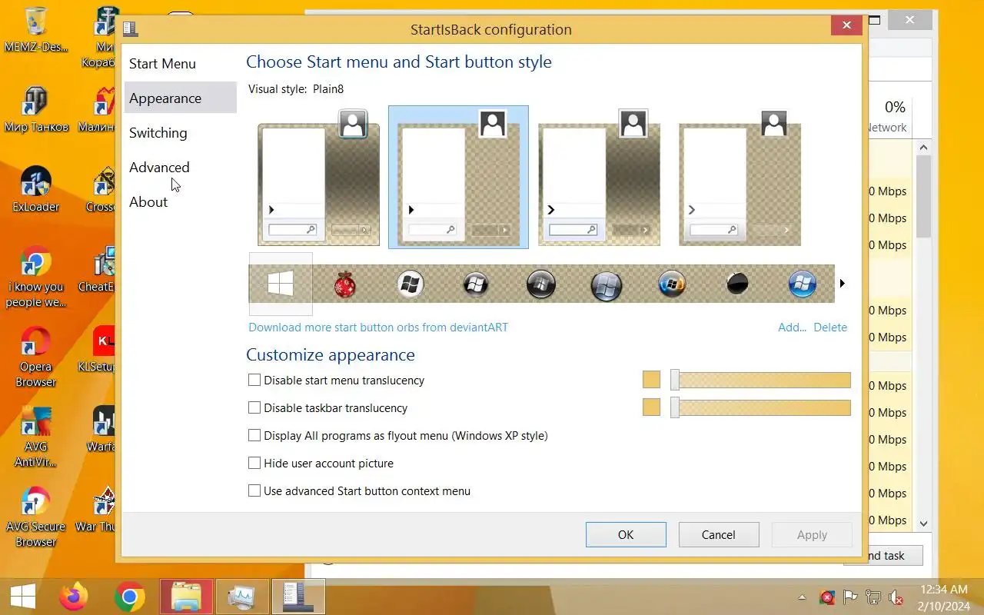Switch to Task Manager taskbar button
Viewport: 984px width, 615px height.
pyautogui.click(x=242, y=597)
